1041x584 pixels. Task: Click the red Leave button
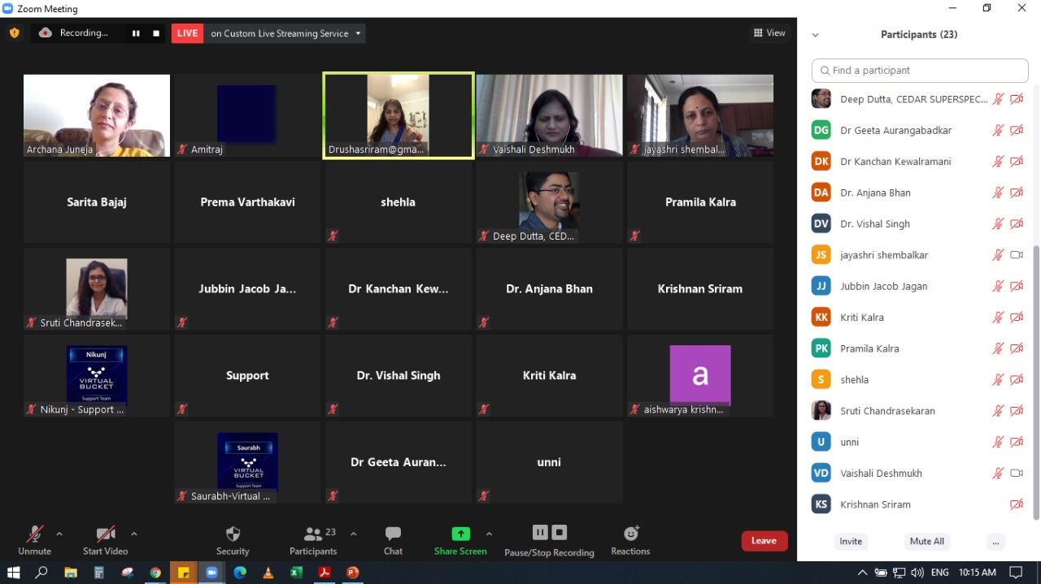point(764,541)
